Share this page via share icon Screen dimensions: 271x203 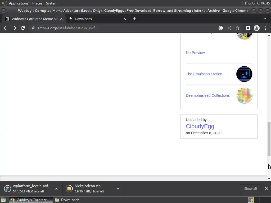pos(229,28)
